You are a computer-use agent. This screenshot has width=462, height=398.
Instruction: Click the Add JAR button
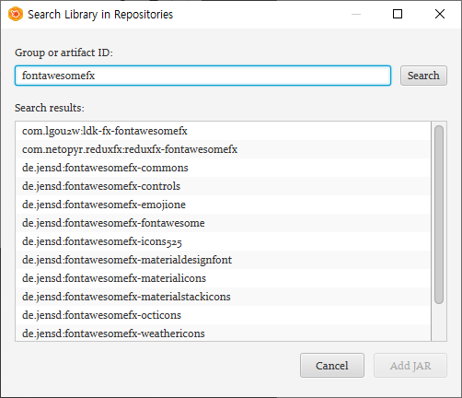pyautogui.click(x=410, y=366)
